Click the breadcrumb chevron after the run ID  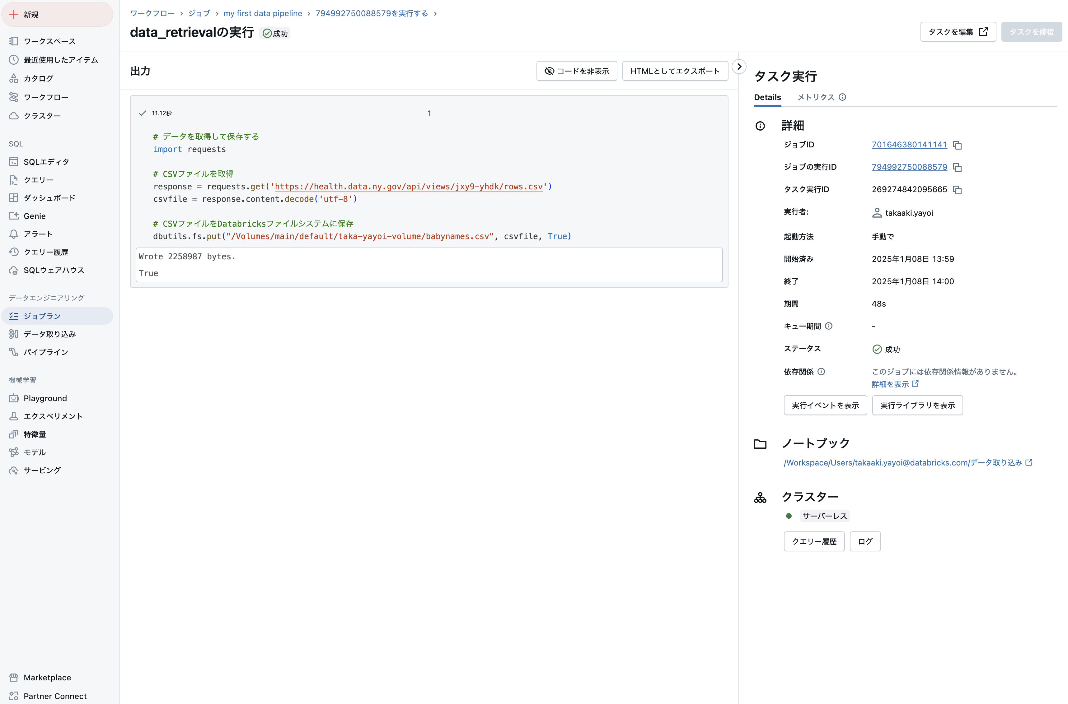coord(435,13)
